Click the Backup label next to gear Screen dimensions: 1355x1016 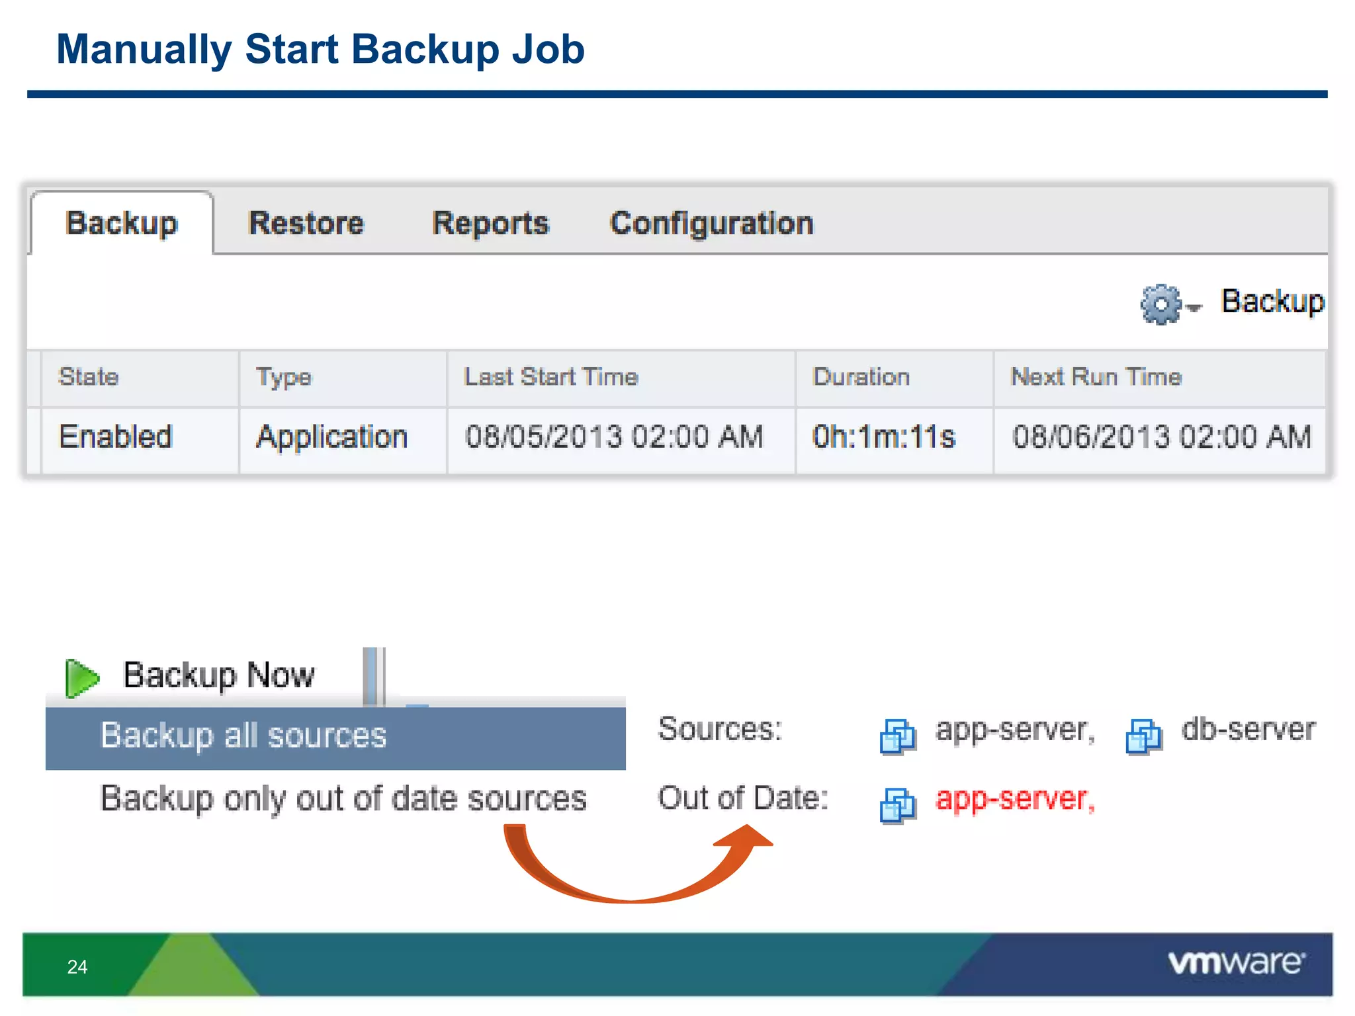coord(1272,302)
